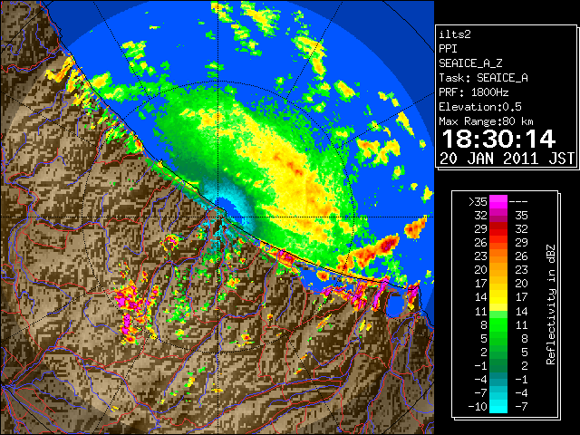Image resolution: width=580 pixels, height=435 pixels.
Task: Click the red 29 dBZ color bar segment
Action: 498,229
